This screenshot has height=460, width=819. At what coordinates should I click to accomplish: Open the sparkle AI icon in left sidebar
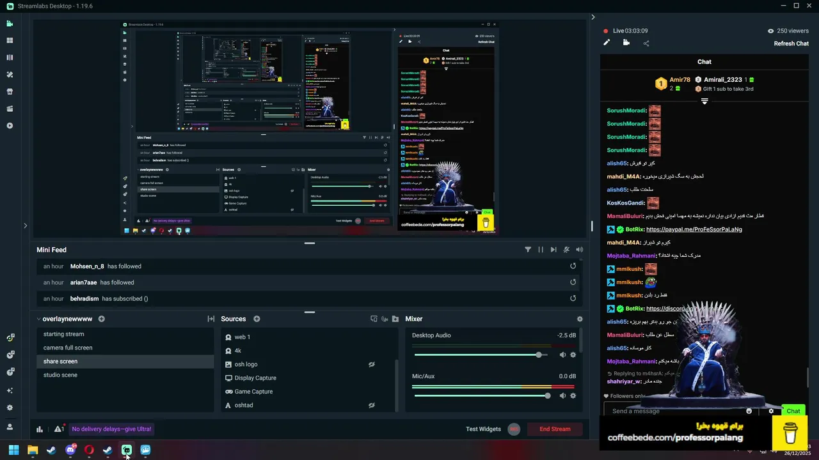click(10, 390)
